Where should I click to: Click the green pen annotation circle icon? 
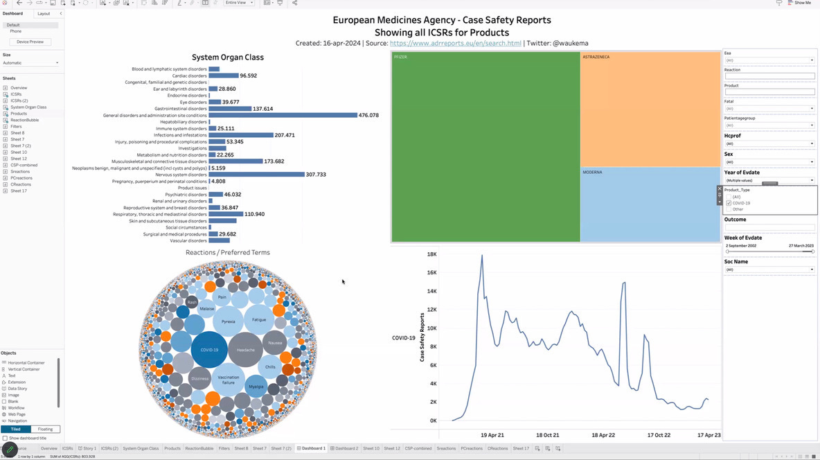point(10,450)
